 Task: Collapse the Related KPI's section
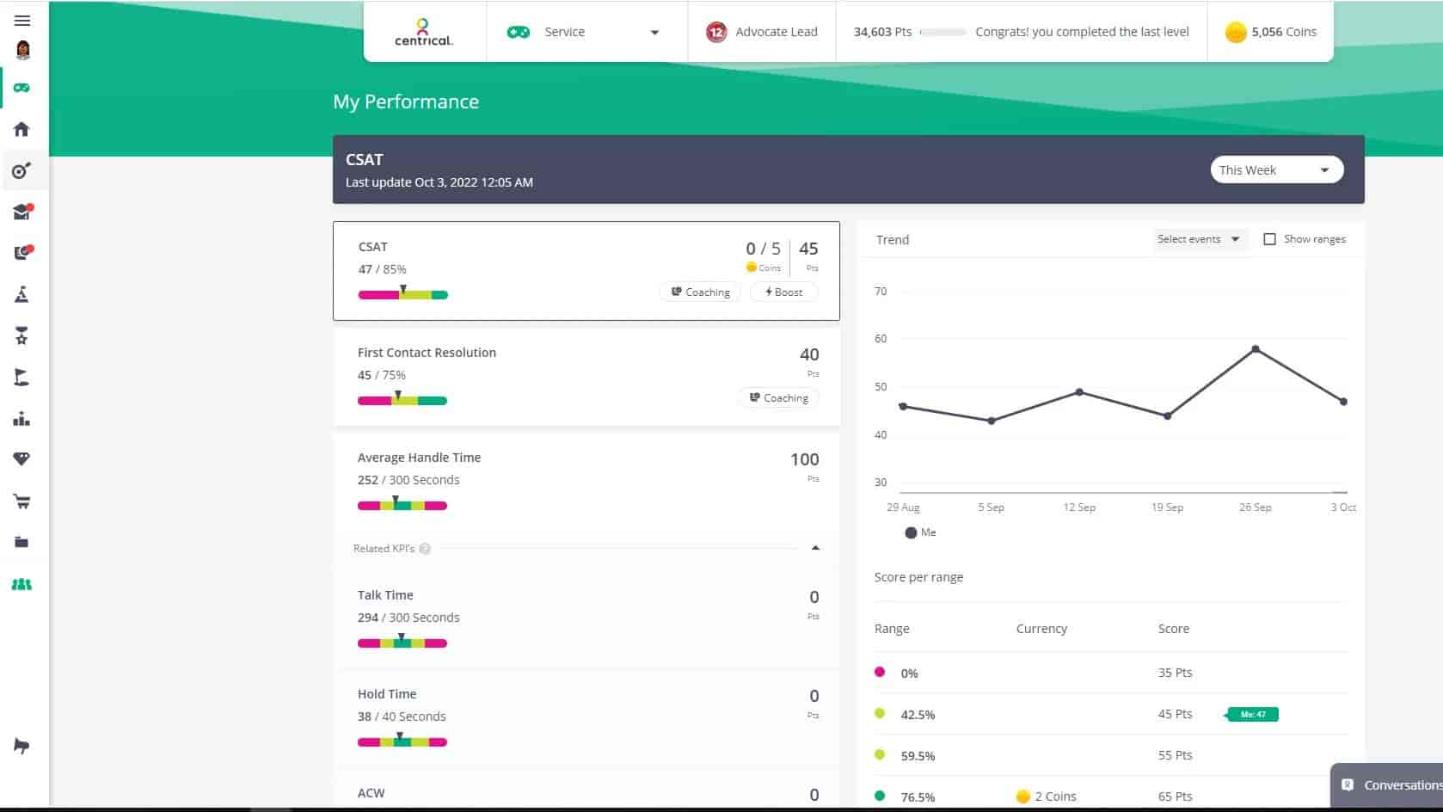814,547
